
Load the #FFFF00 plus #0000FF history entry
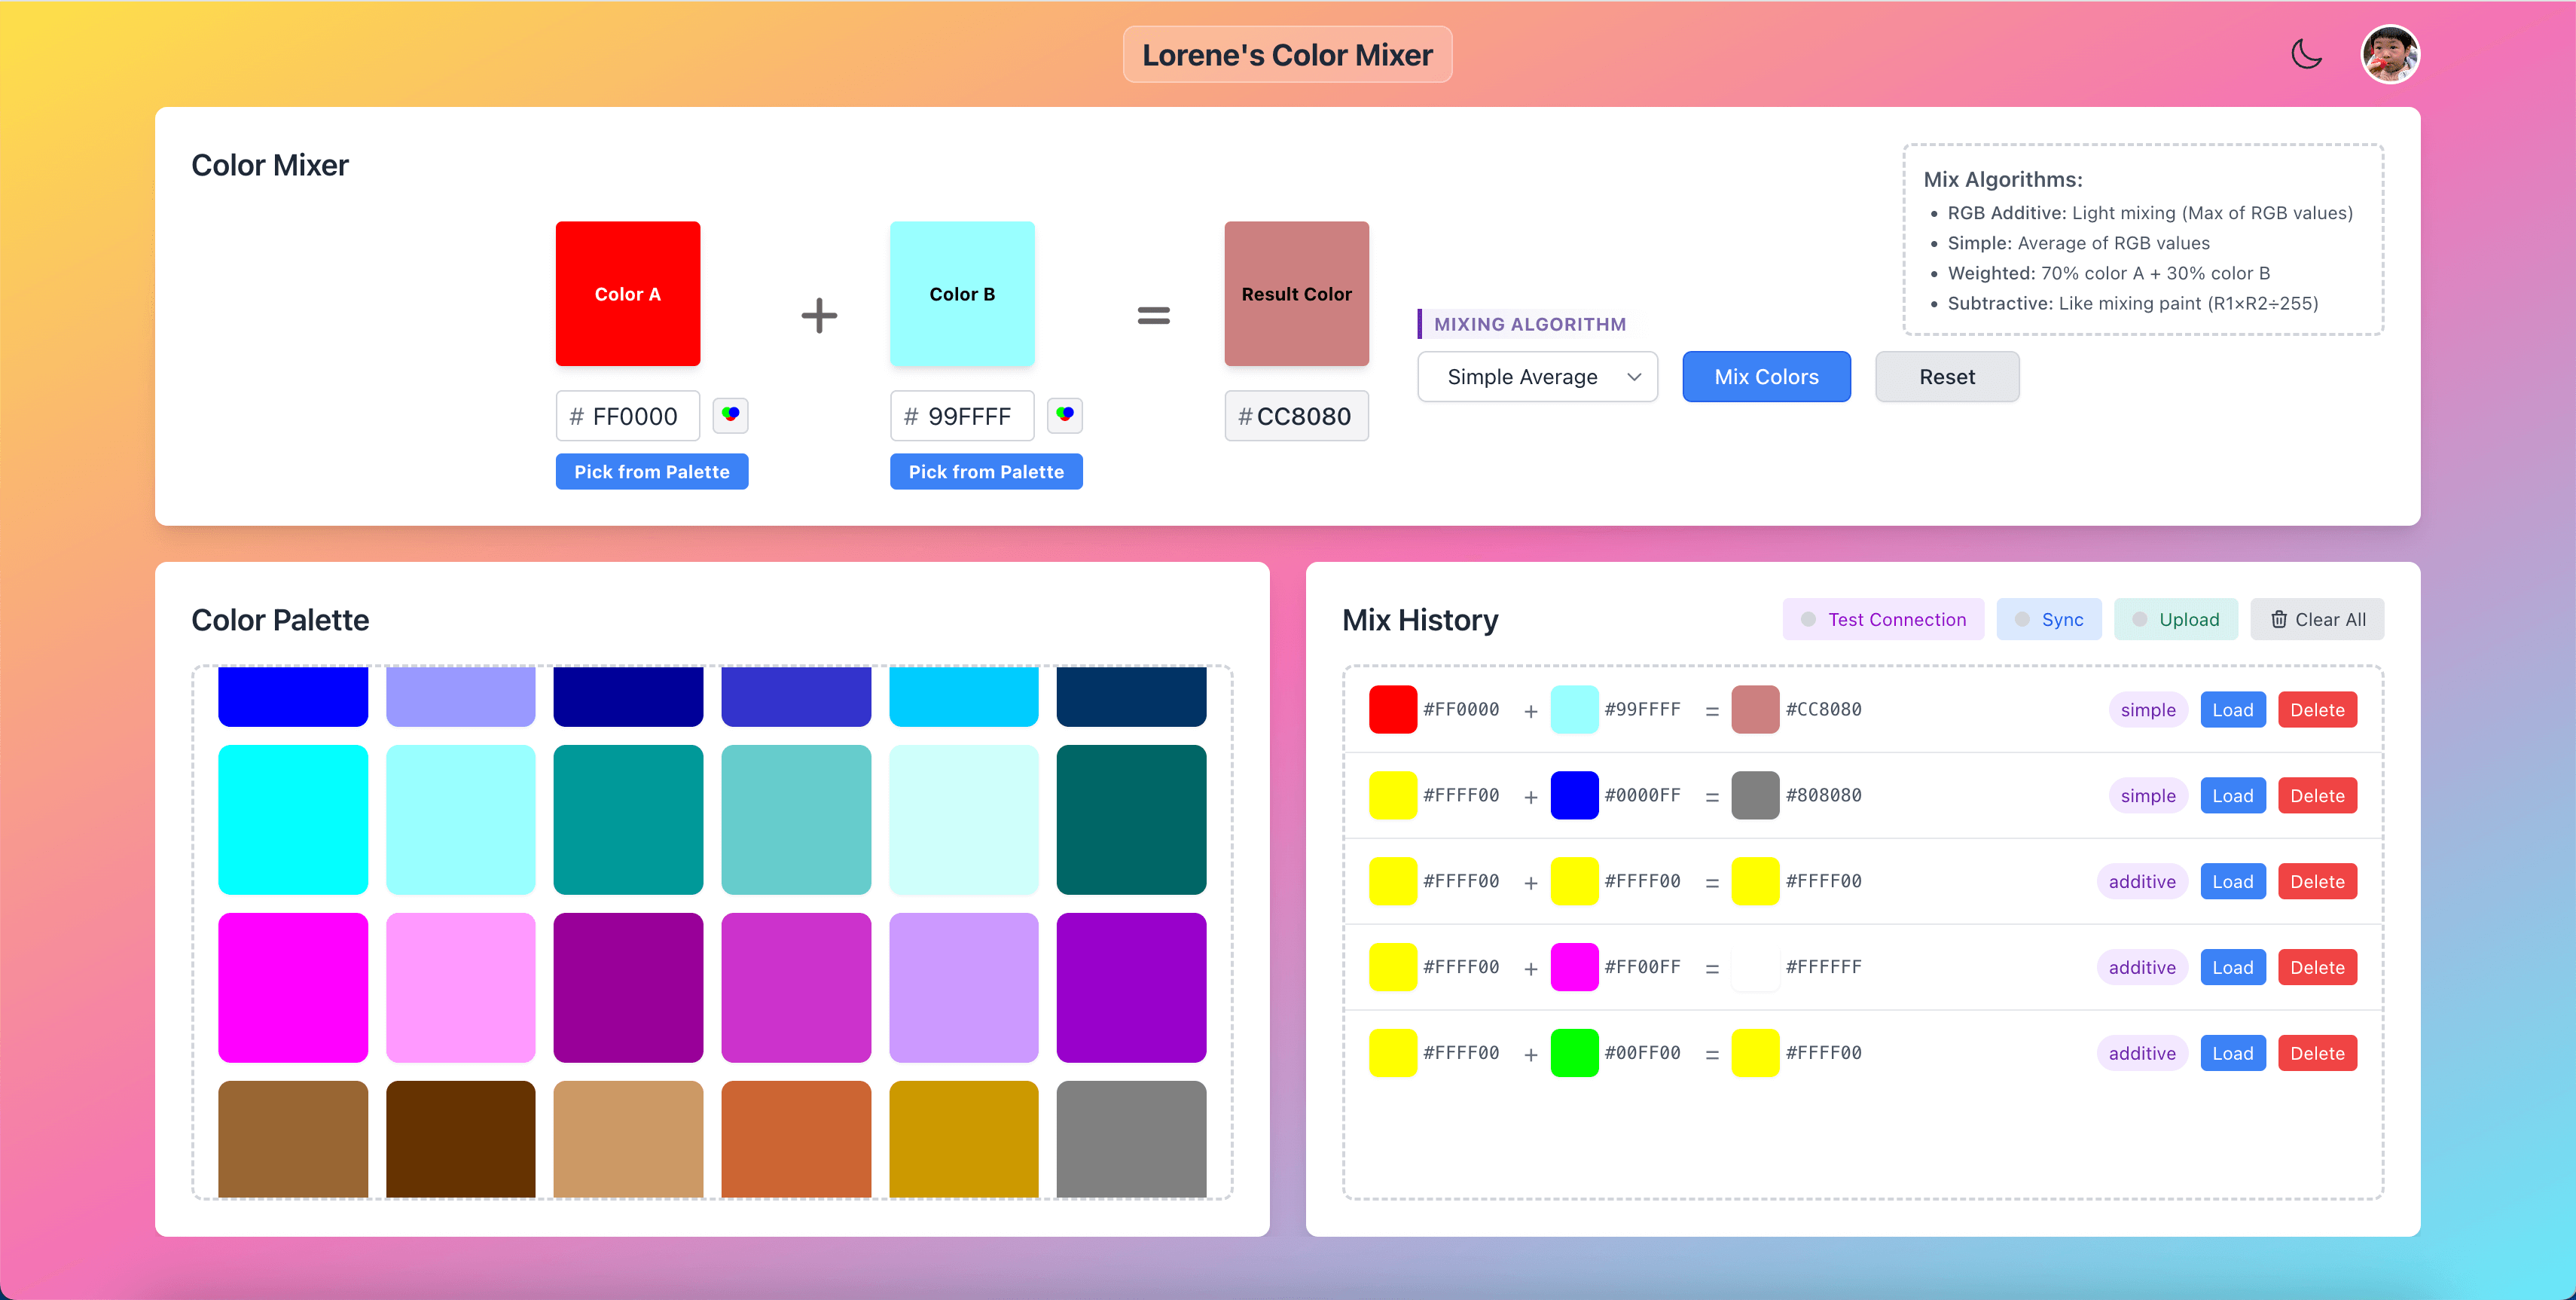point(2232,796)
